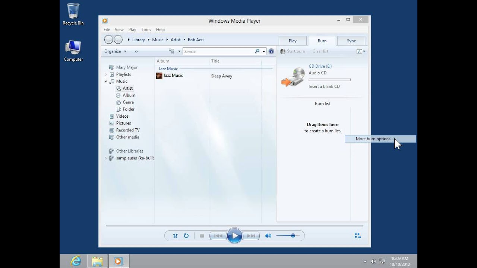Open the burn options dropdown arrow
Image resolution: width=477 pixels, height=268 pixels.
tap(364, 51)
